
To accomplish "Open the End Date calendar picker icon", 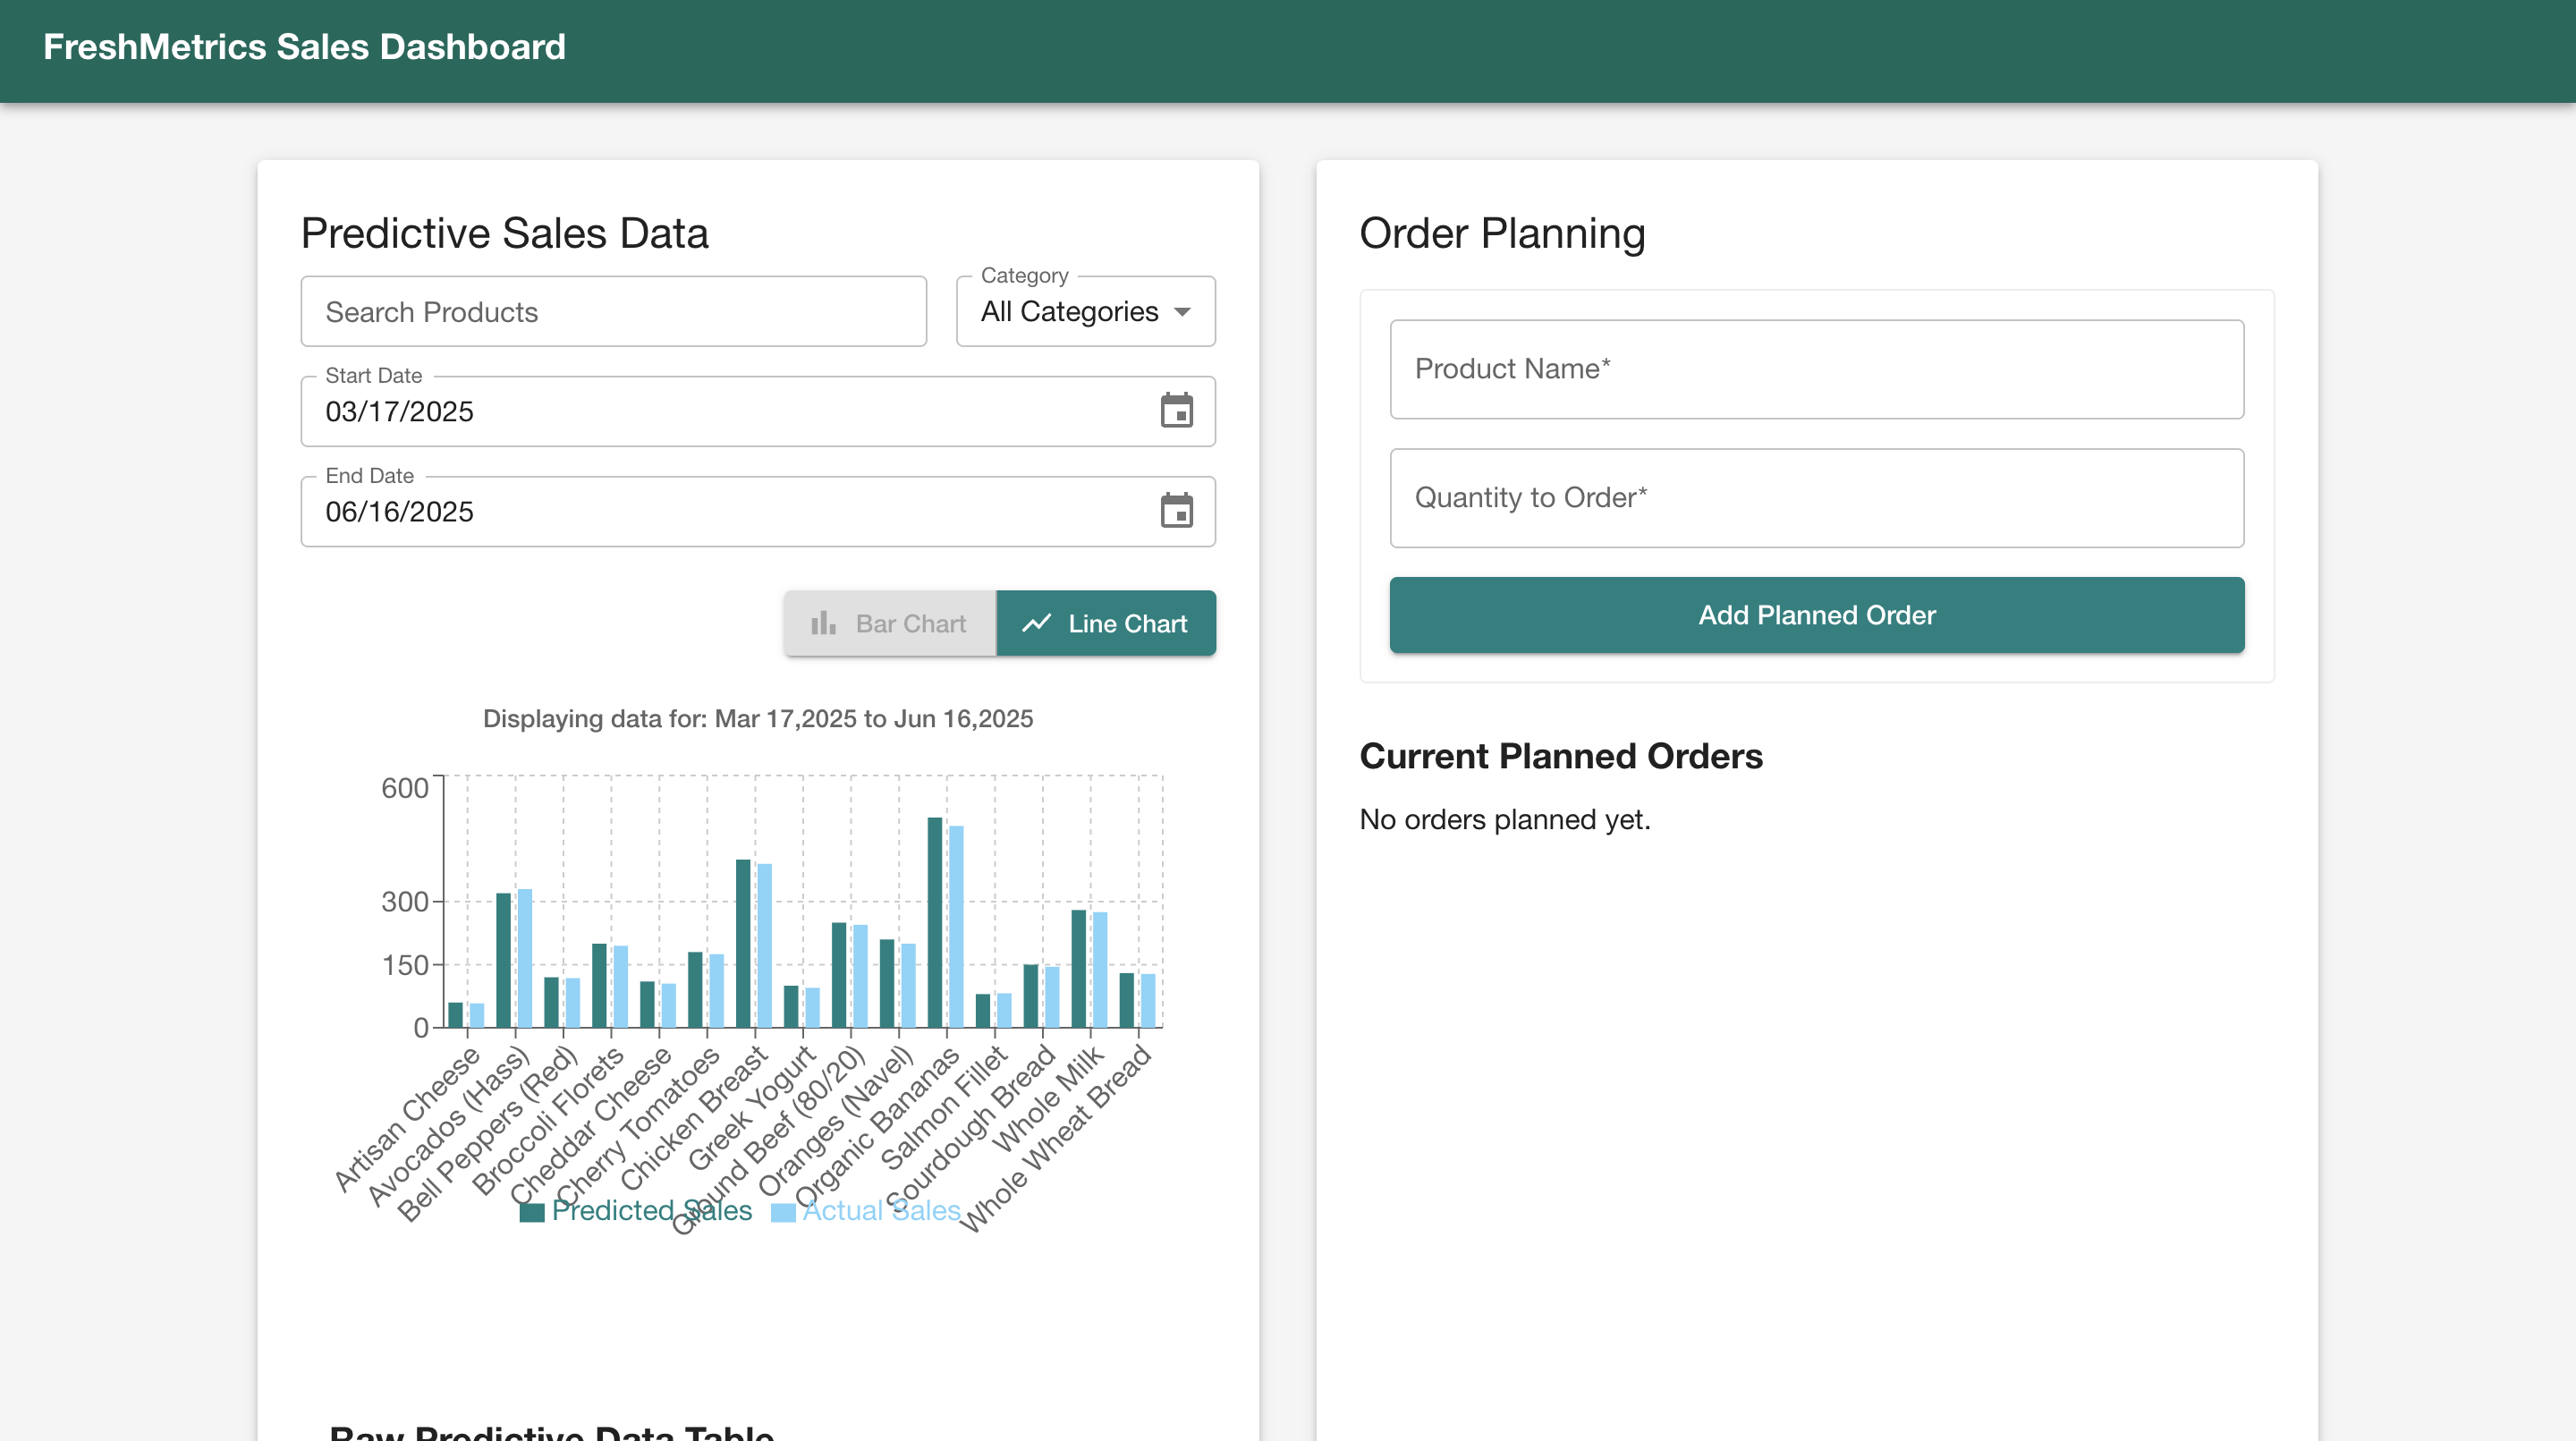I will pos(1176,511).
